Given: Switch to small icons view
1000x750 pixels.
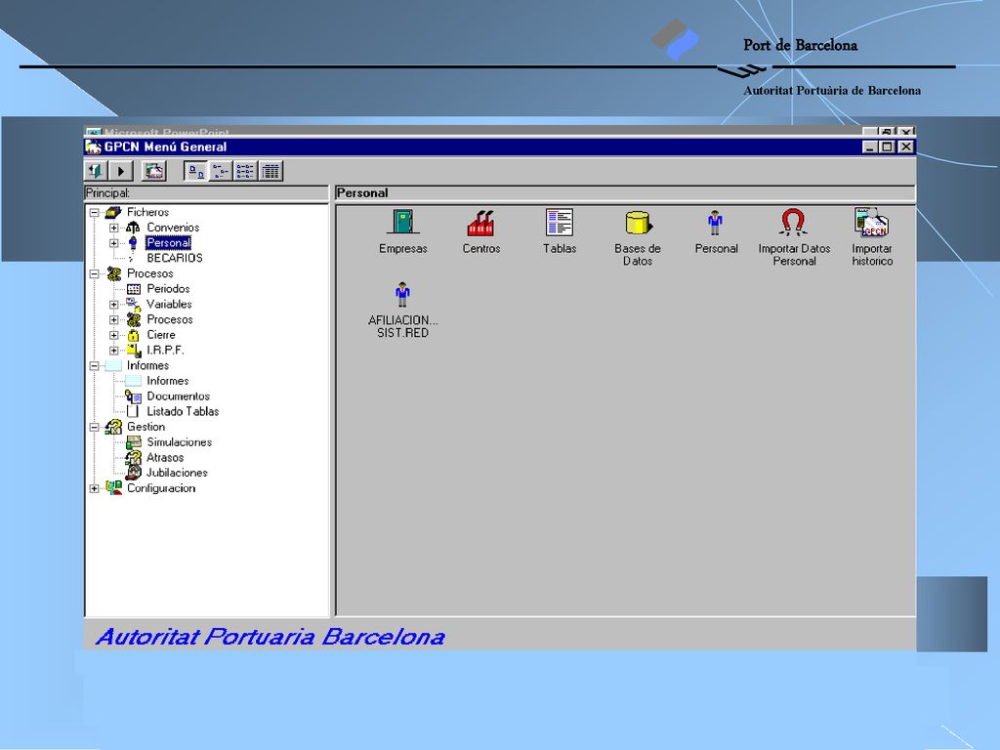Looking at the screenshot, I should [x=221, y=171].
